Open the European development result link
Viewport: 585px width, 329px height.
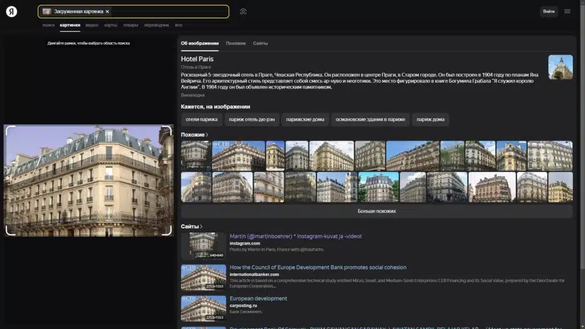tap(258, 298)
